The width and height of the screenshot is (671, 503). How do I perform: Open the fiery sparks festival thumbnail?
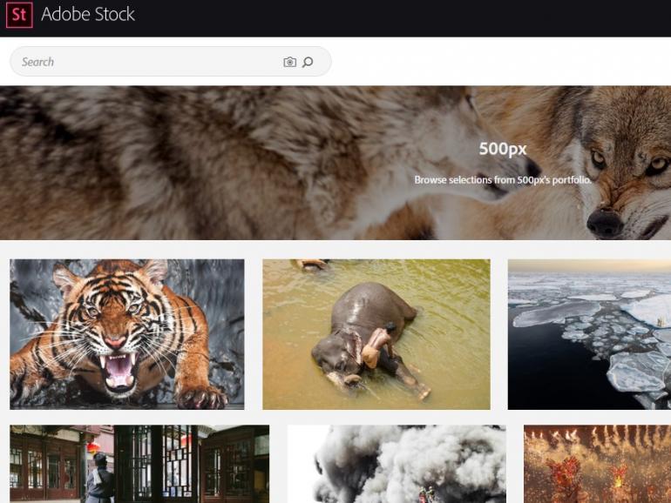(598, 464)
